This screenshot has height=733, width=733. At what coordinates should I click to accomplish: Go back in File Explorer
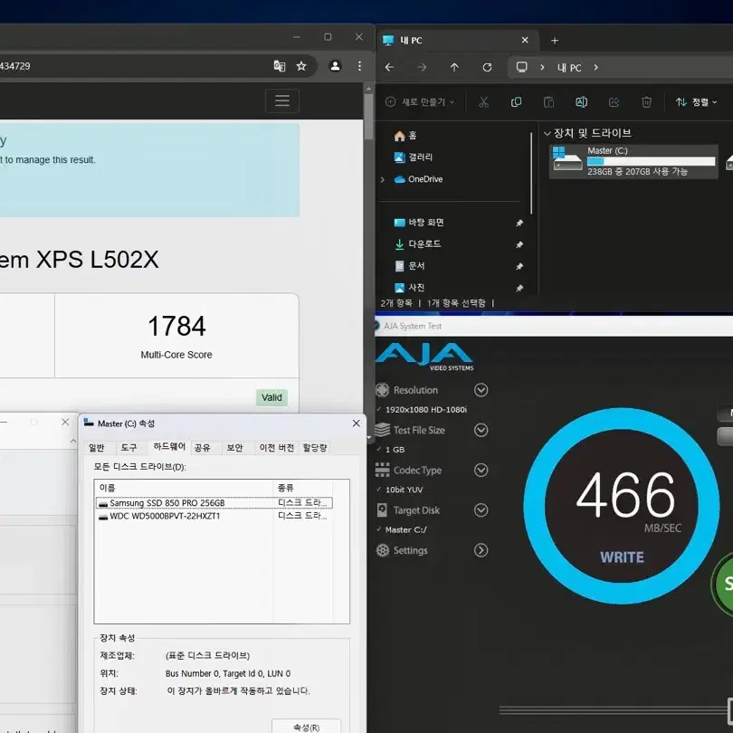coord(389,67)
